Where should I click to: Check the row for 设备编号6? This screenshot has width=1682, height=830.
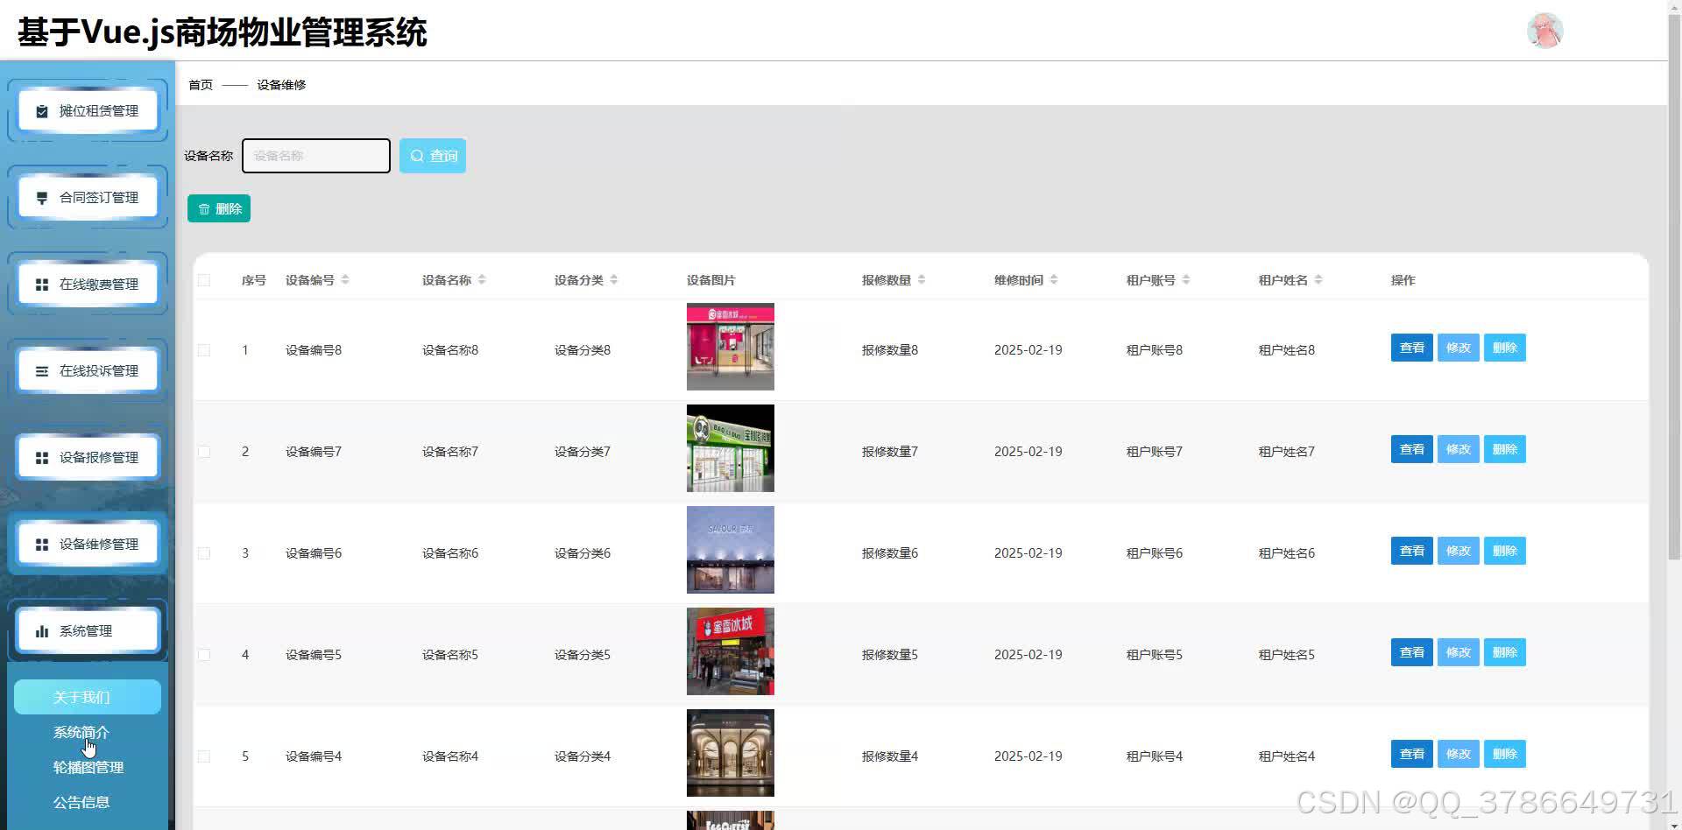(x=204, y=553)
